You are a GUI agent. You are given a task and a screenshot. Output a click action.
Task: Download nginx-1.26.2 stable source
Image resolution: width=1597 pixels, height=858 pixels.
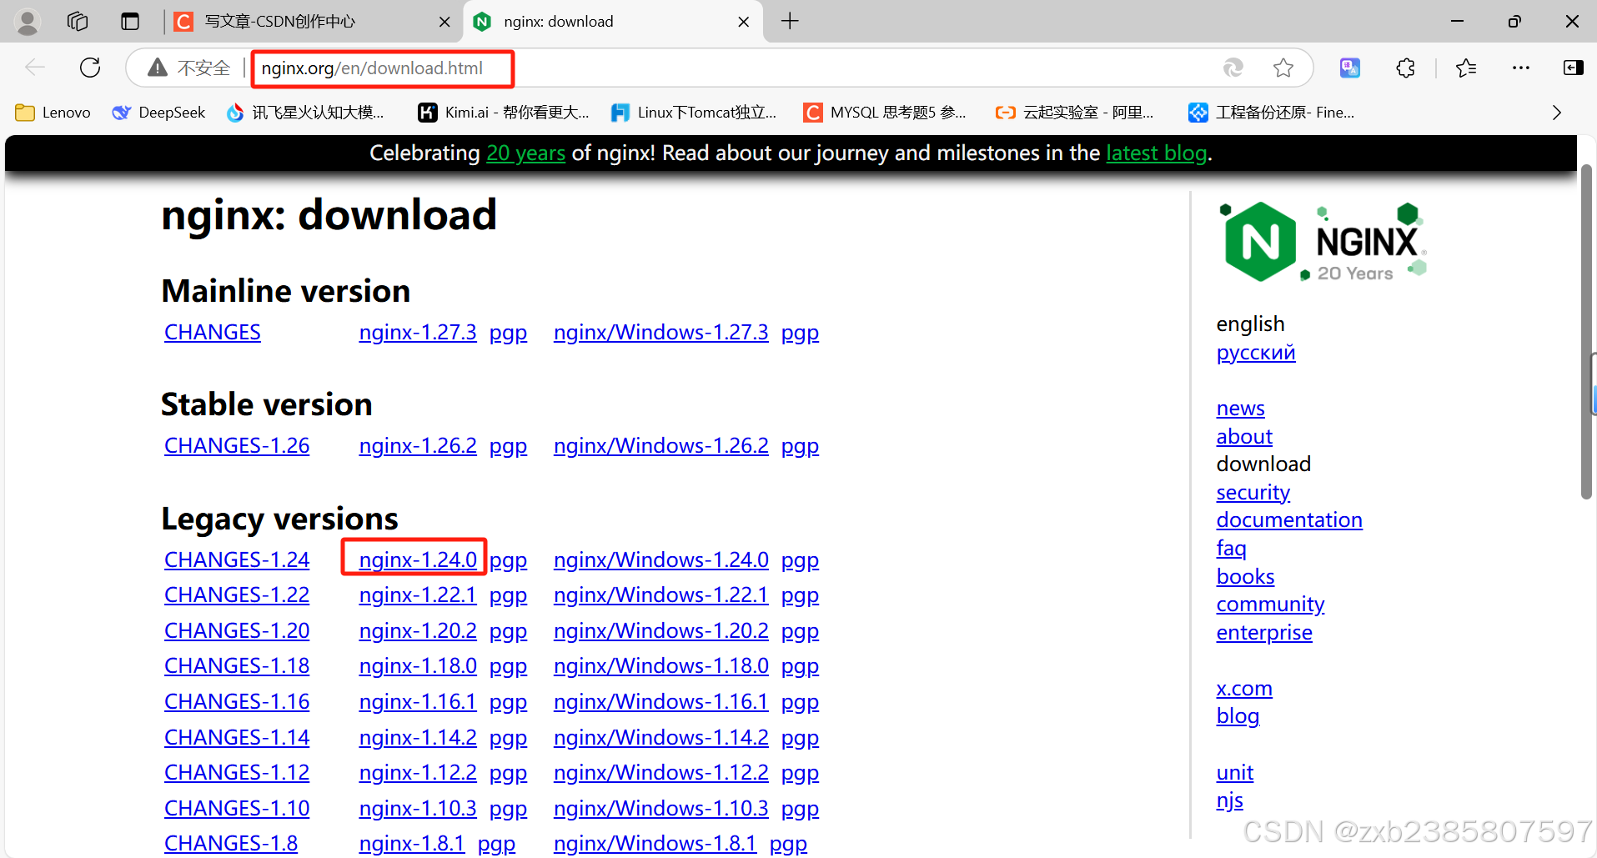(x=418, y=446)
